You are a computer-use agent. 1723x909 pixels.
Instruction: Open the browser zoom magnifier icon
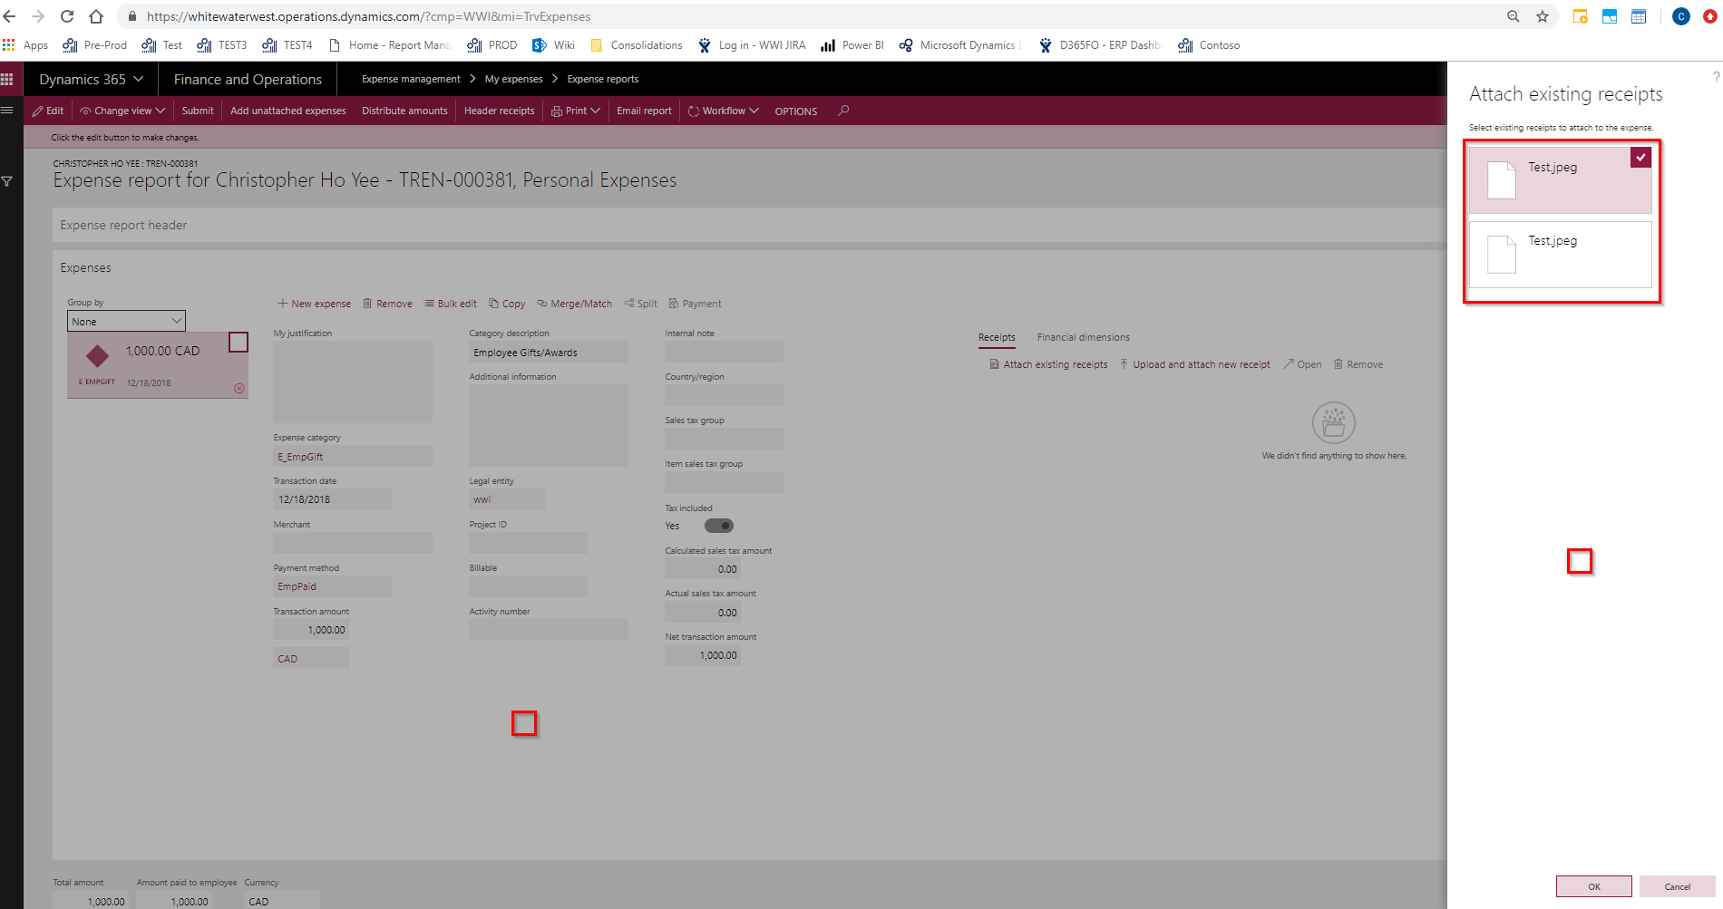(1513, 16)
